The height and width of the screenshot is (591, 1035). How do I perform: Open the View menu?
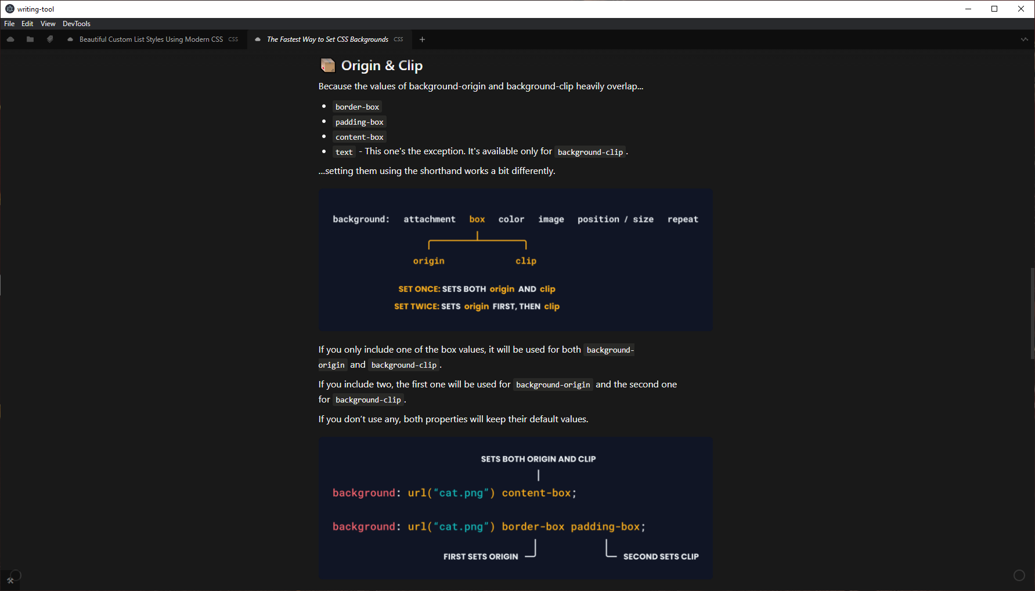click(48, 24)
